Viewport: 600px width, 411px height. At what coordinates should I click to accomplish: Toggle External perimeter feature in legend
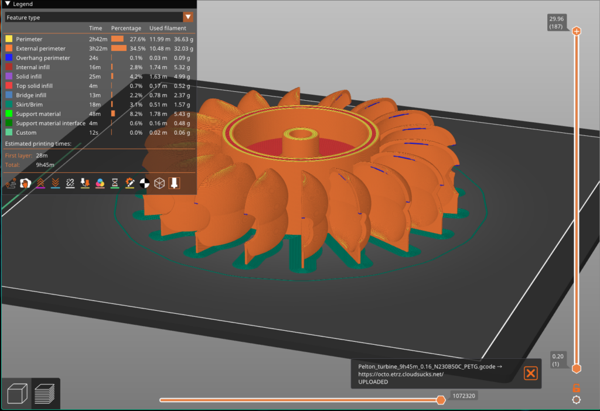click(x=40, y=49)
